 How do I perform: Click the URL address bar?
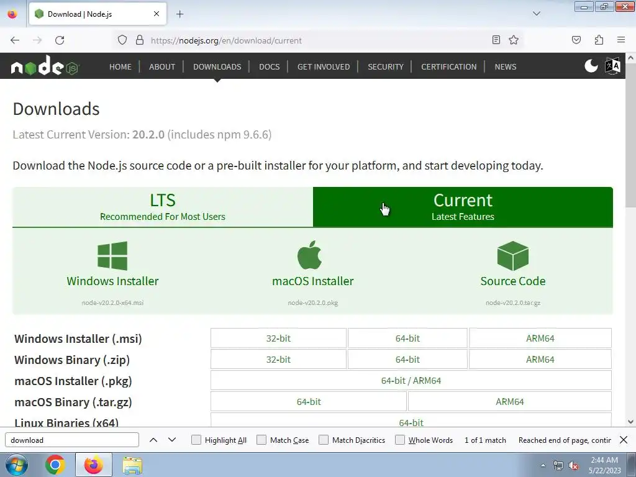coord(318,40)
